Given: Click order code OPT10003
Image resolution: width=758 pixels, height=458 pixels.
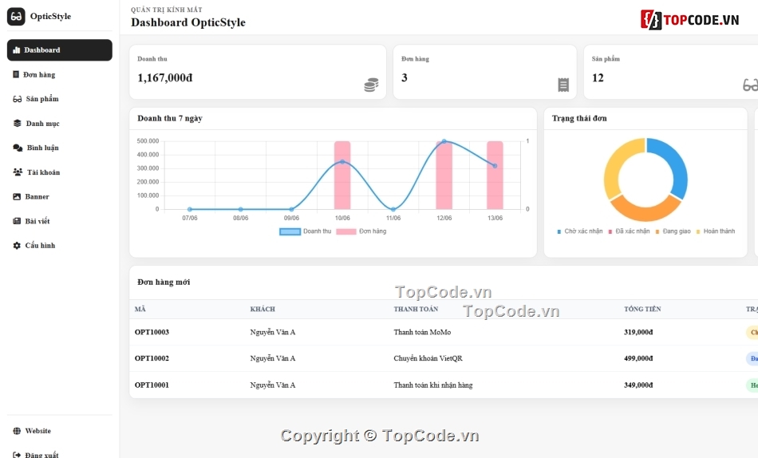Looking at the screenshot, I should (x=152, y=332).
